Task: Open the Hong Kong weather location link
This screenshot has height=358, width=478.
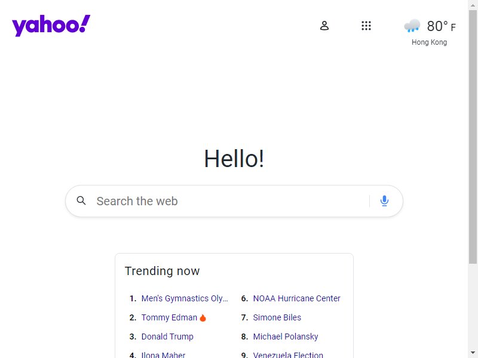Action: pos(429,42)
